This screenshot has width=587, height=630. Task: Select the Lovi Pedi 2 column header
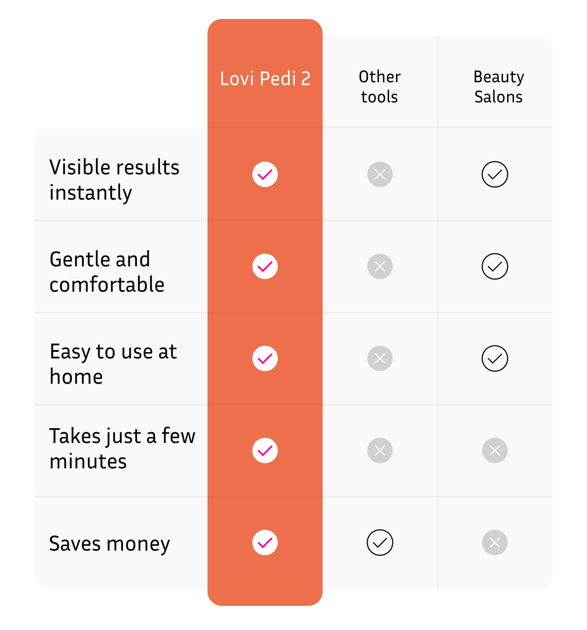(x=265, y=79)
